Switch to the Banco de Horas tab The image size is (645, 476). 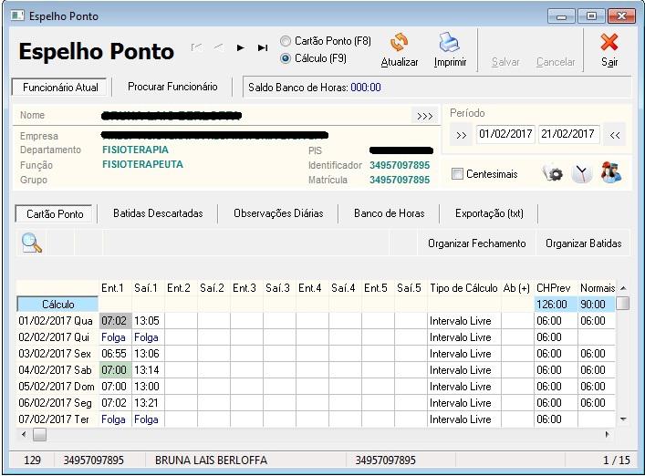point(389,213)
